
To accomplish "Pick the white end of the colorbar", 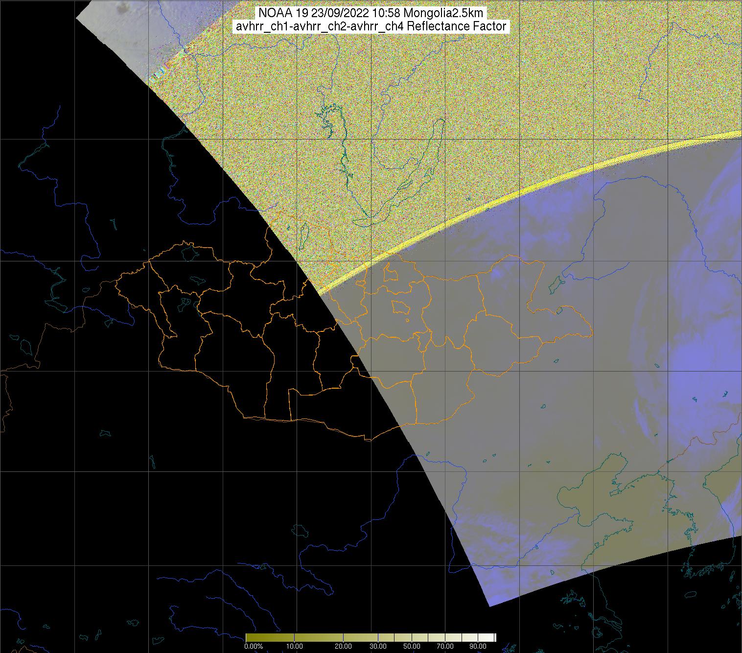I will coord(492,637).
